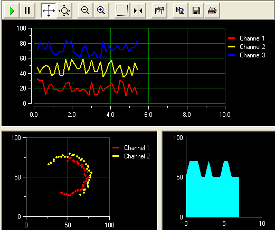
Task: Toggle the Channel 2 legend entry in the top chart
Action: (246, 47)
